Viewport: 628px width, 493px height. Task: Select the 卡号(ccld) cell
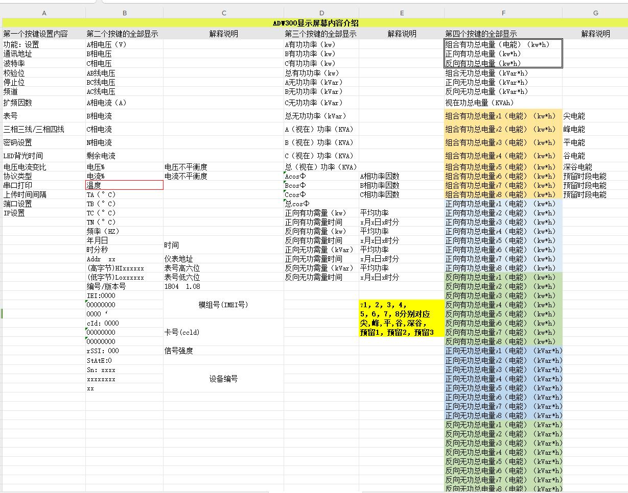coord(224,332)
